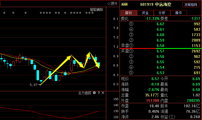Screen dimensions: 202x120
Task: Select the buy level ⑤ circled icon
Action: (x=131, y=73)
